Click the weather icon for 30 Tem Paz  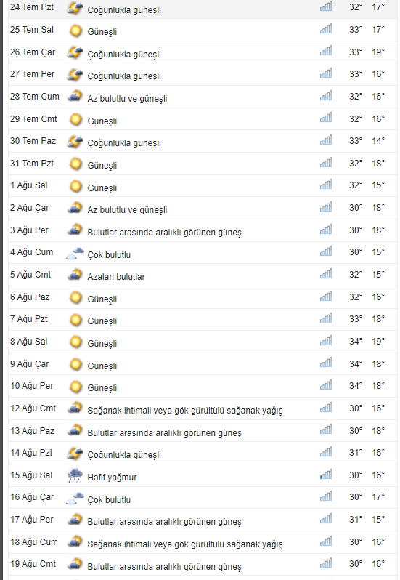point(75,142)
